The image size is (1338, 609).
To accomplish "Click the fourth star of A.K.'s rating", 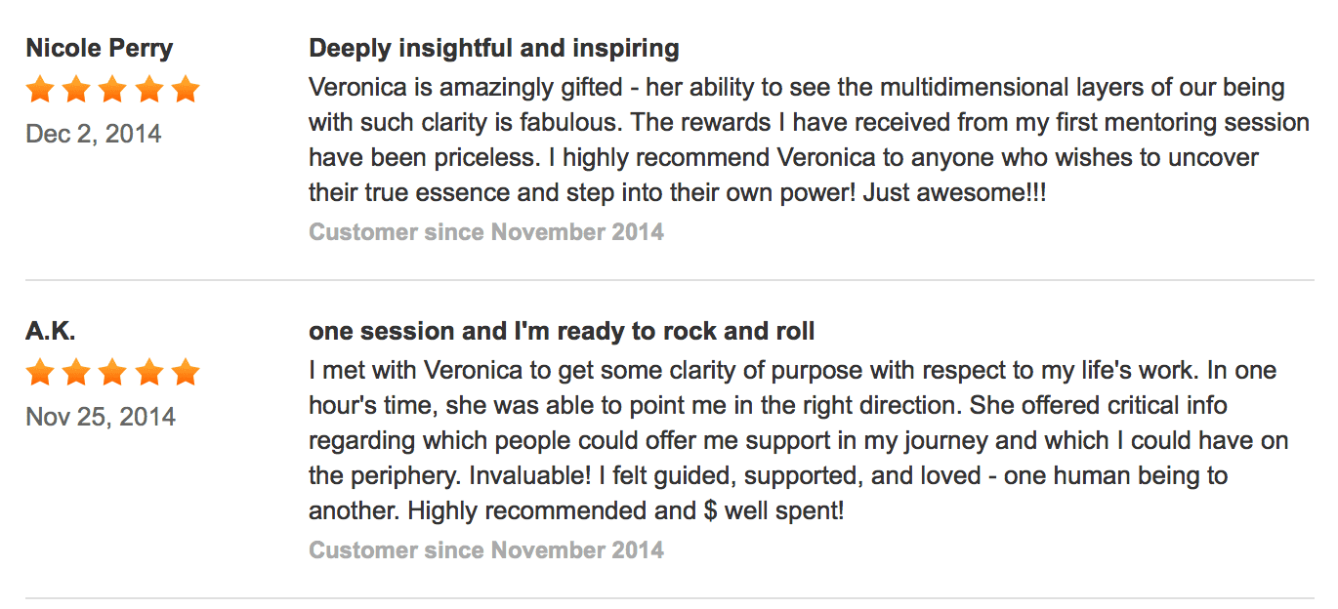I will (x=148, y=372).
